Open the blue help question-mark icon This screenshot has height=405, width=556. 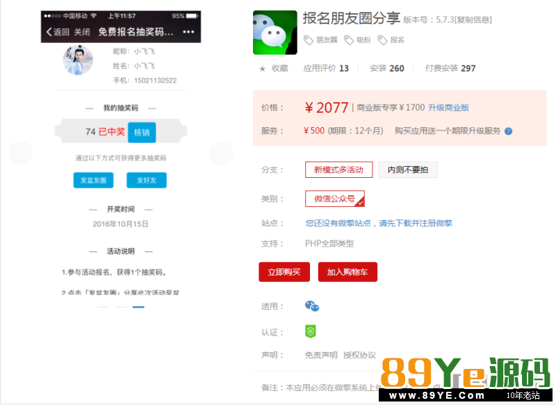coord(508,131)
